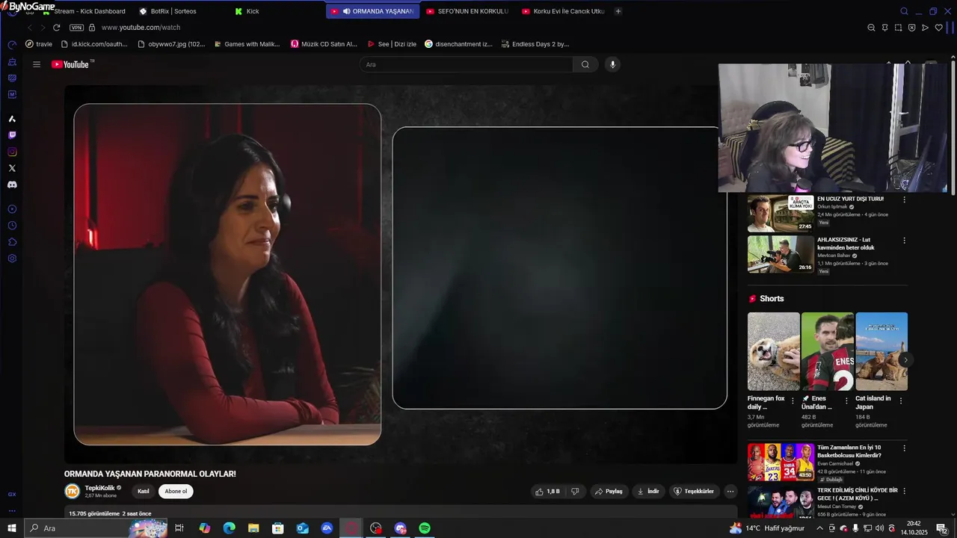The height and width of the screenshot is (538, 957).
Task: Open the ad blocker shield icon
Action: tap(911, 28)
